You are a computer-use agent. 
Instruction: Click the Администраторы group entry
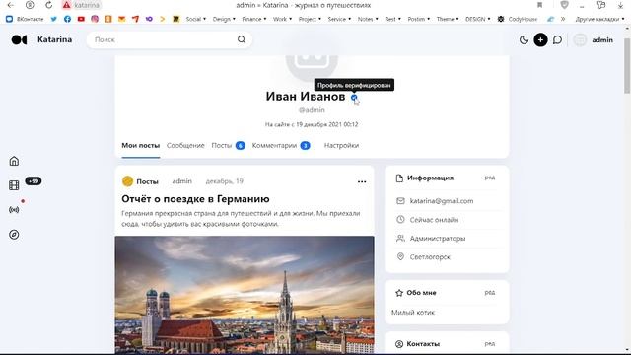[438, 239]
